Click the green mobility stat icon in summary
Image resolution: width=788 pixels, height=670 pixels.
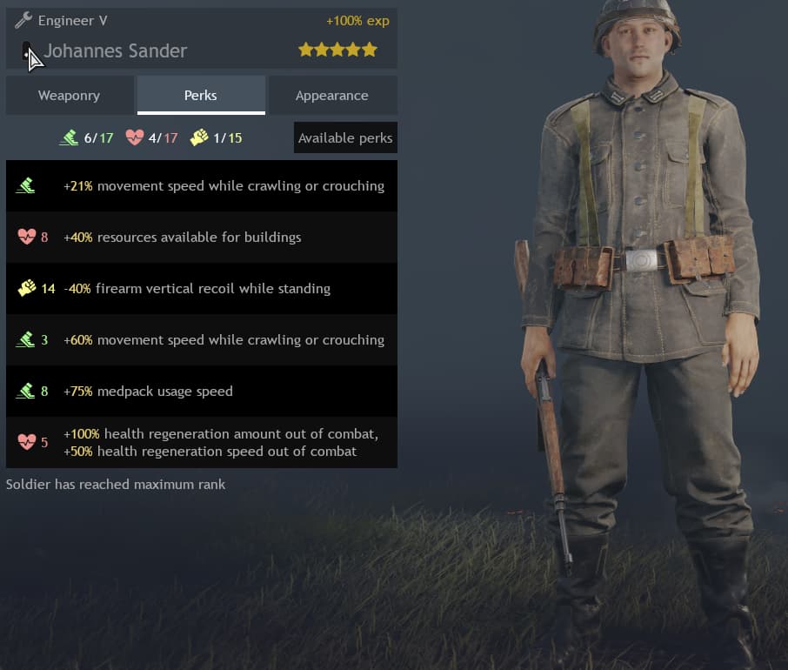[69, 137]
